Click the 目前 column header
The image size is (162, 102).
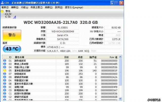tap(63, 57)
